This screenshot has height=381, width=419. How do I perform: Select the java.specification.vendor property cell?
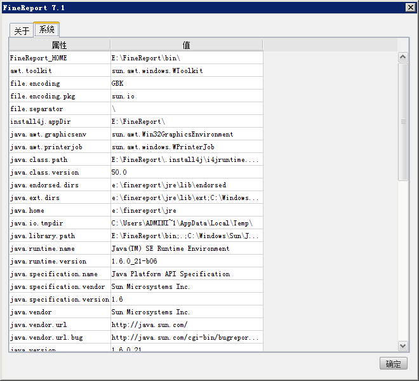(x=60, y=286)
